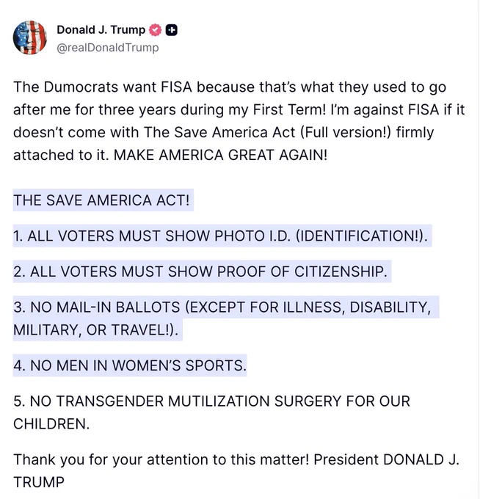The image size is (480, 499).
Task: Click item 4 NO MEN IN WOMEN'S SPORTS
Action: tap(130, 365)
